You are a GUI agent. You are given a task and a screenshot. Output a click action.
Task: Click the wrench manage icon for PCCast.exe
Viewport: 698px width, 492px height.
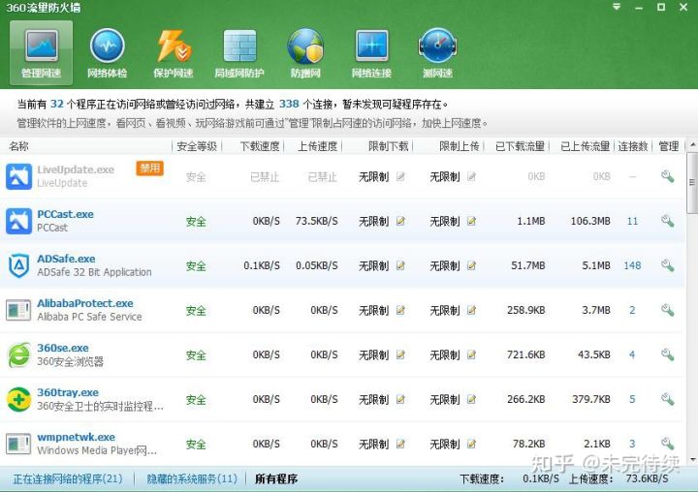click(x=667, y=221)
